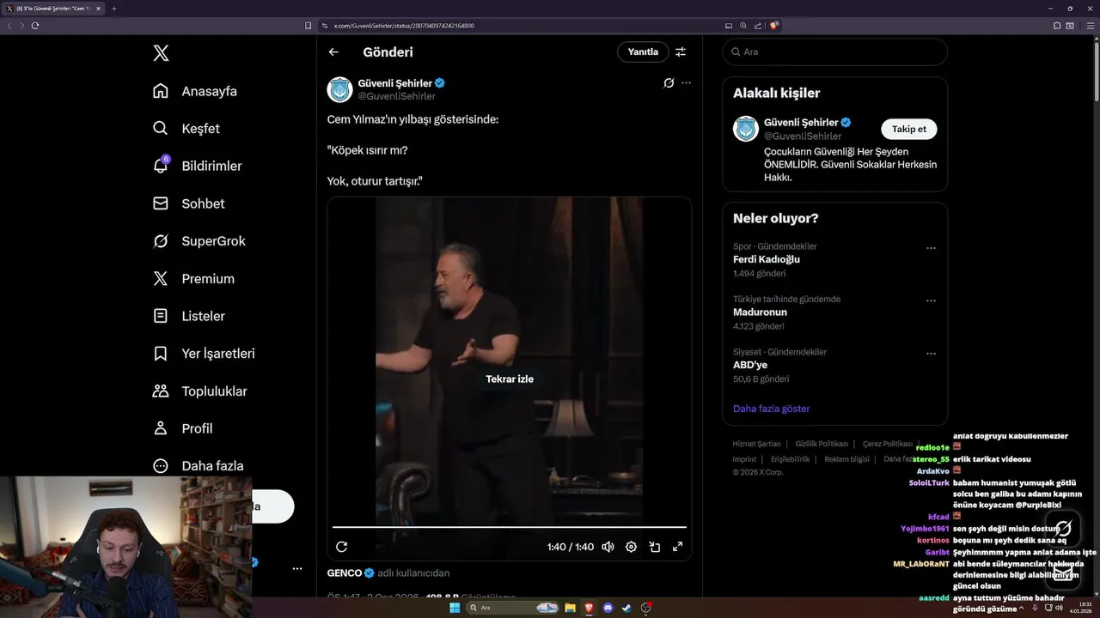The width and height of the screenshot is (1100, 618).
Task: Open Gizlilik Politikası footer link
Action: click(822, 444)
